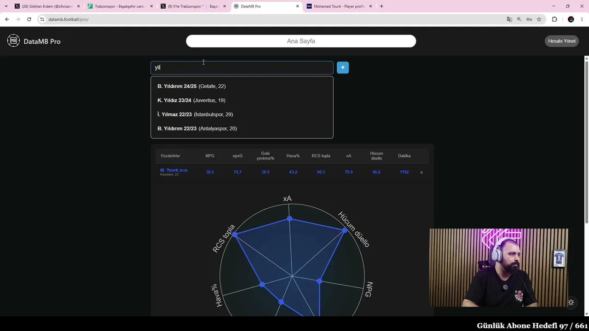Click M. Touré 25/26 player name
This screenshot has width=589, height=331.
173,170
